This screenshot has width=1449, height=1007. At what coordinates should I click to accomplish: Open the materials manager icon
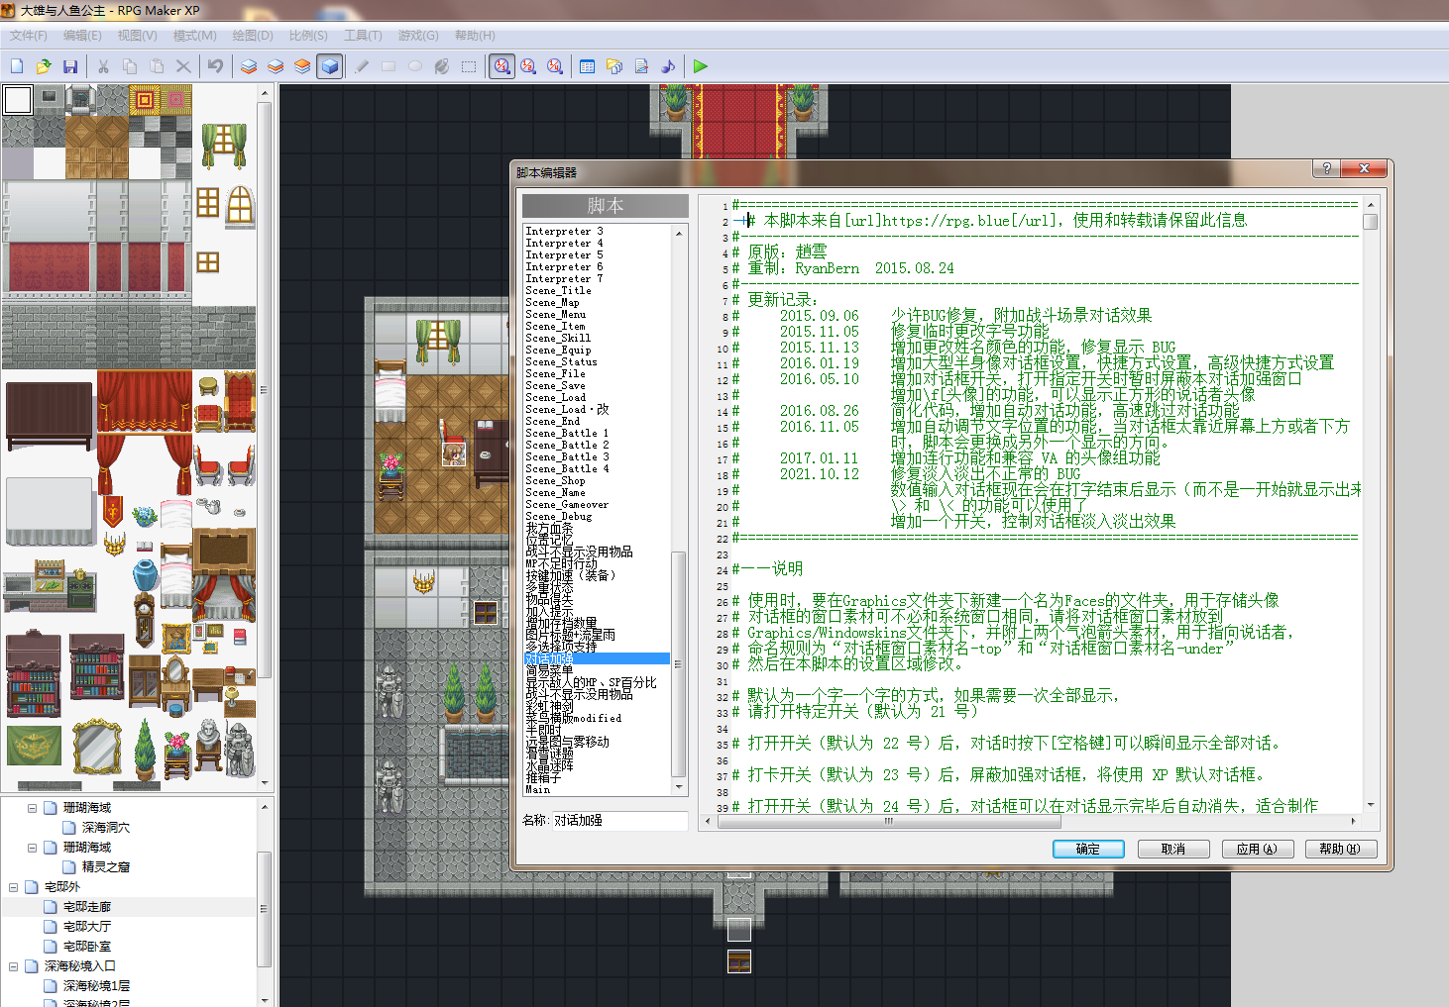(x=614, y=66)
